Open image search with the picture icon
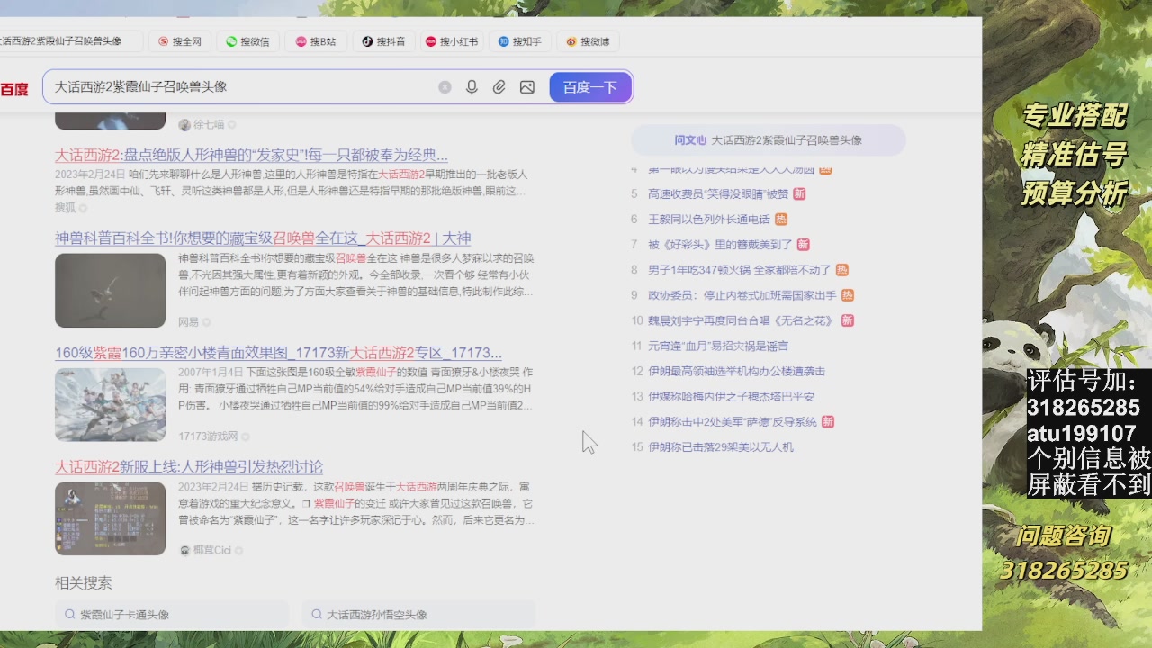The height and width of the screenshot is (648, 1152). (526, 86)
